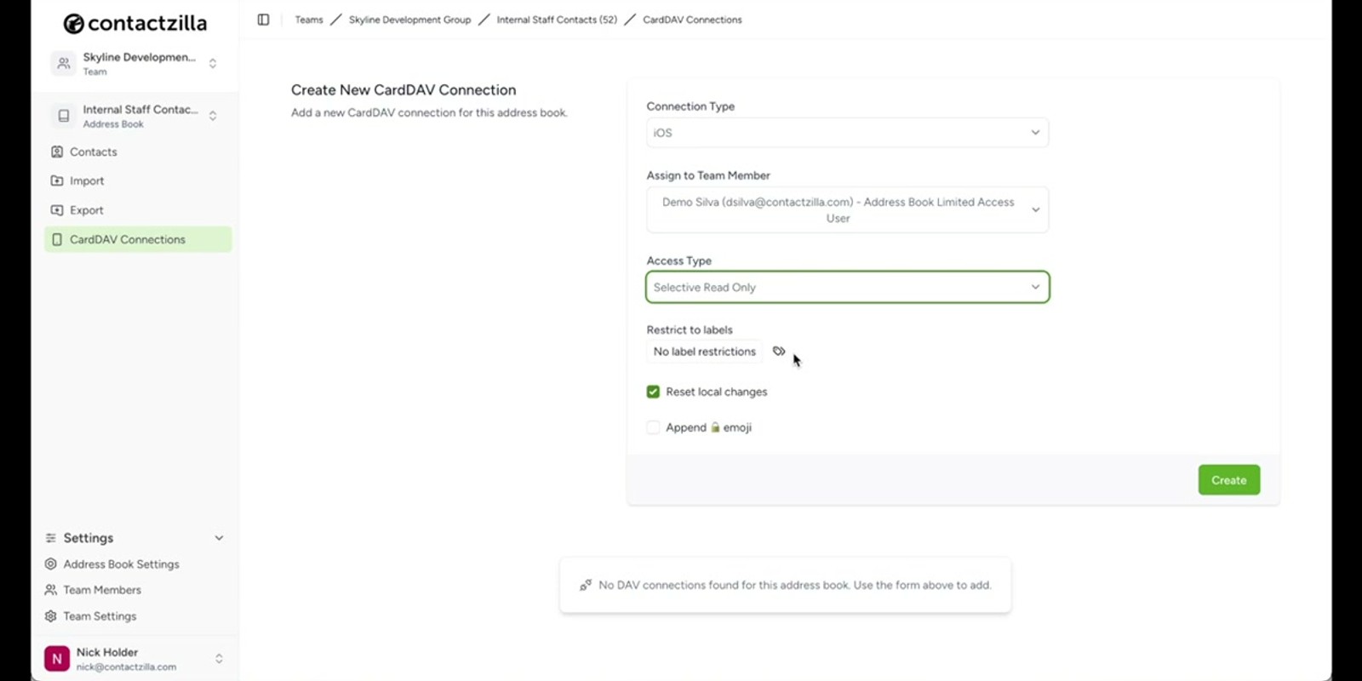Screen dimensions: 1362x681
Task: Click the nick@contactzilla.com email text
Action: [x=126, y=667]
